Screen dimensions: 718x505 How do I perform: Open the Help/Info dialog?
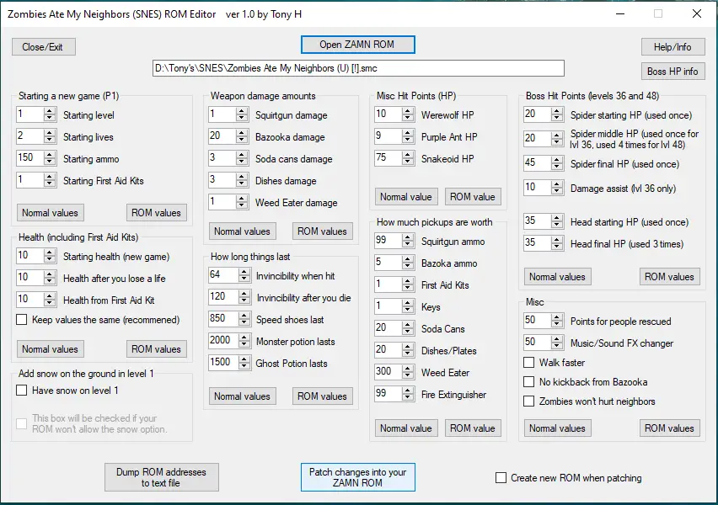(x=672, y=46)
